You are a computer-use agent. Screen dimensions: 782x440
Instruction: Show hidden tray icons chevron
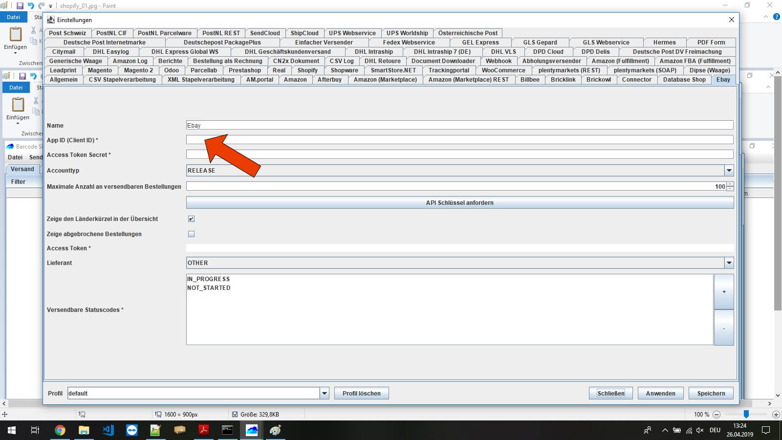pyautogui.click(x=665, y=430)
